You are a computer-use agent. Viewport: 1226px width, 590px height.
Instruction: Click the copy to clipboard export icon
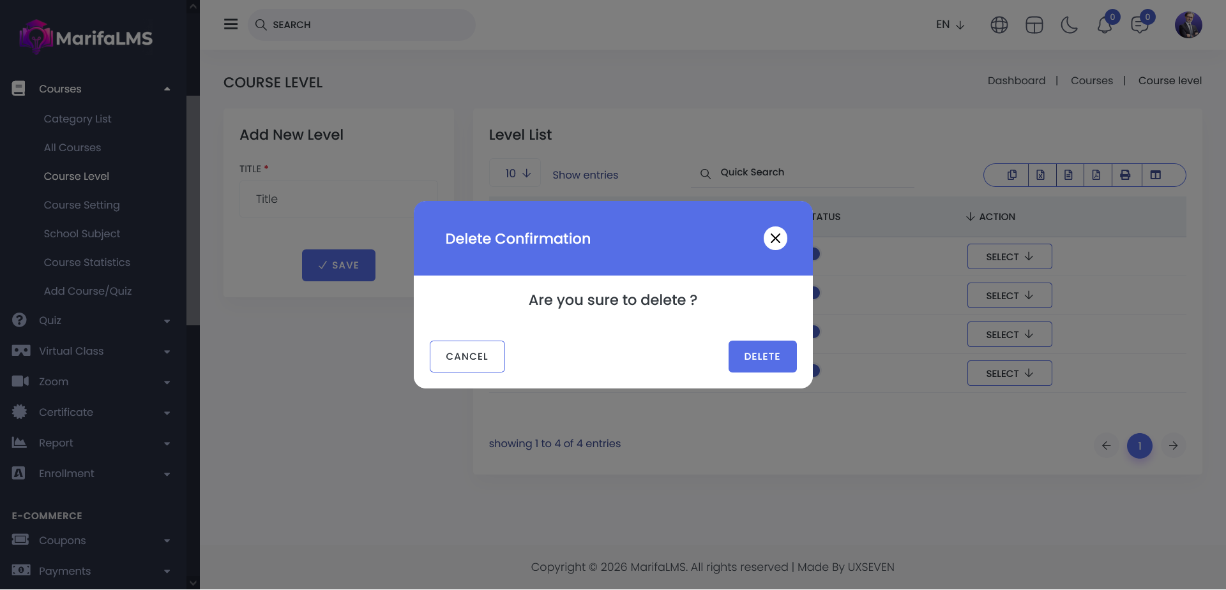click(x=1012, y=175)
